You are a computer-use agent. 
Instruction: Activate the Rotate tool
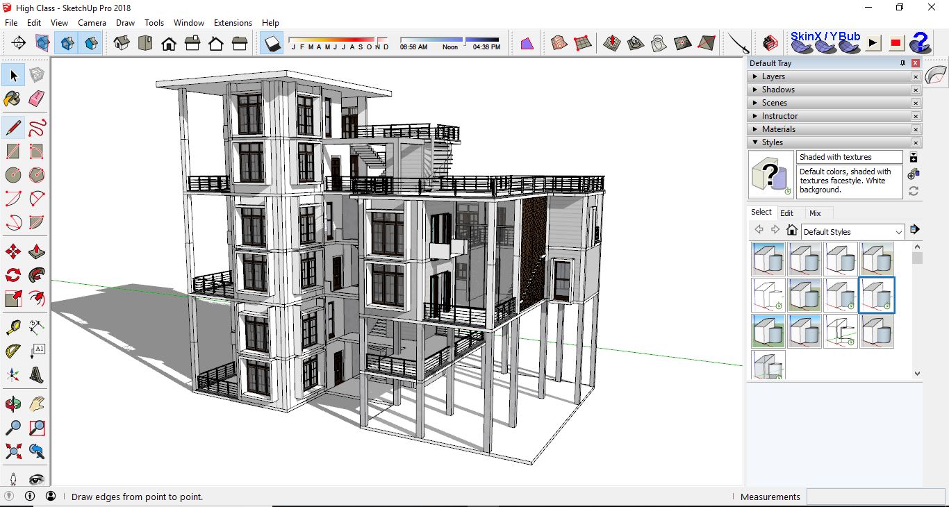coord(13,275)
